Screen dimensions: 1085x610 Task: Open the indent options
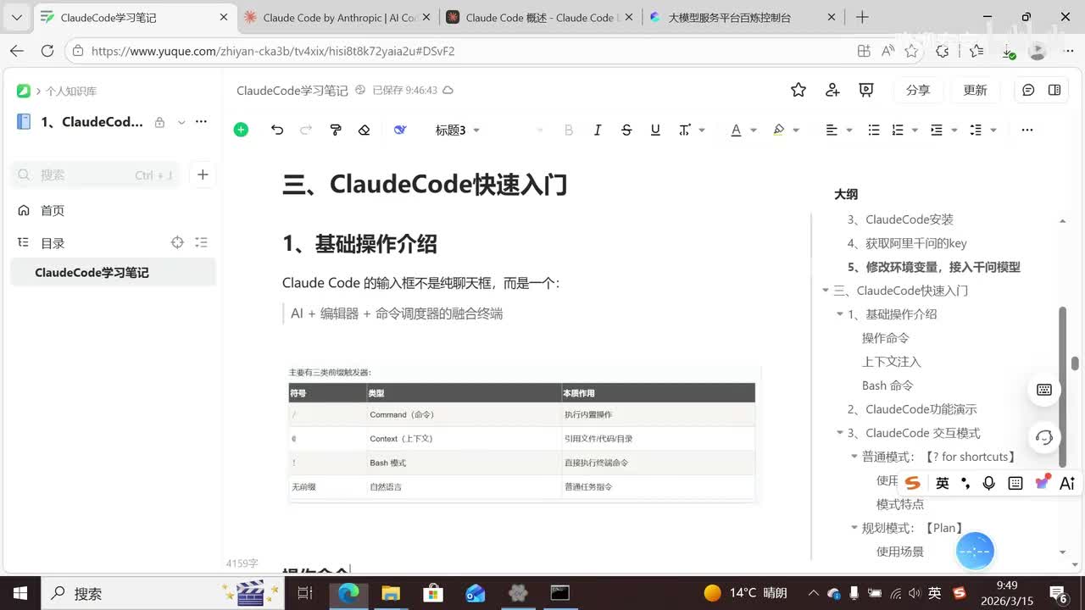pyautogui.click(x=943, y=130)
